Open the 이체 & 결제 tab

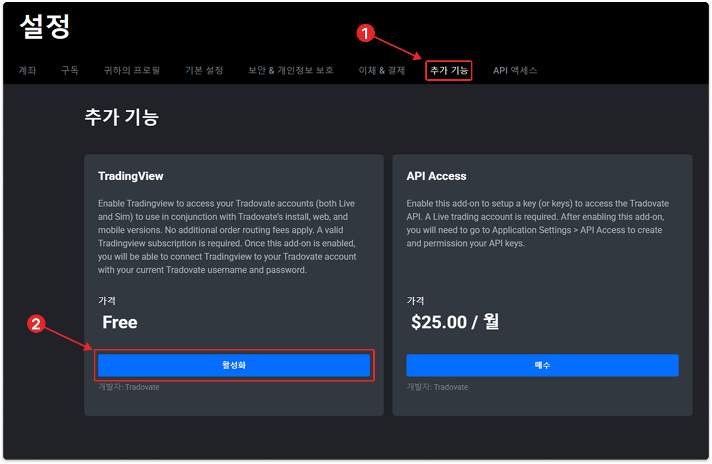[382, 70]
